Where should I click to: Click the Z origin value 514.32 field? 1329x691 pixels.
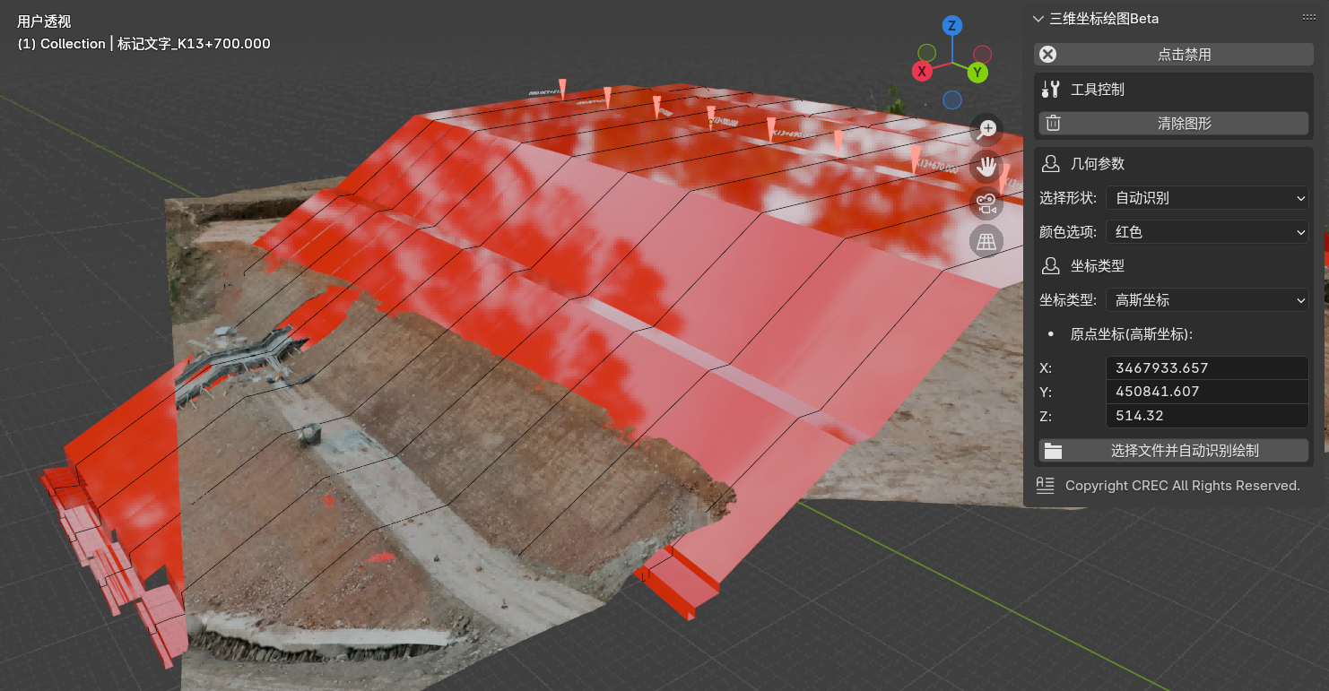pos(1207,416)
